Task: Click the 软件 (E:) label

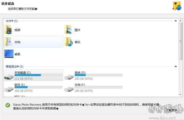Action: coord(20,85)
